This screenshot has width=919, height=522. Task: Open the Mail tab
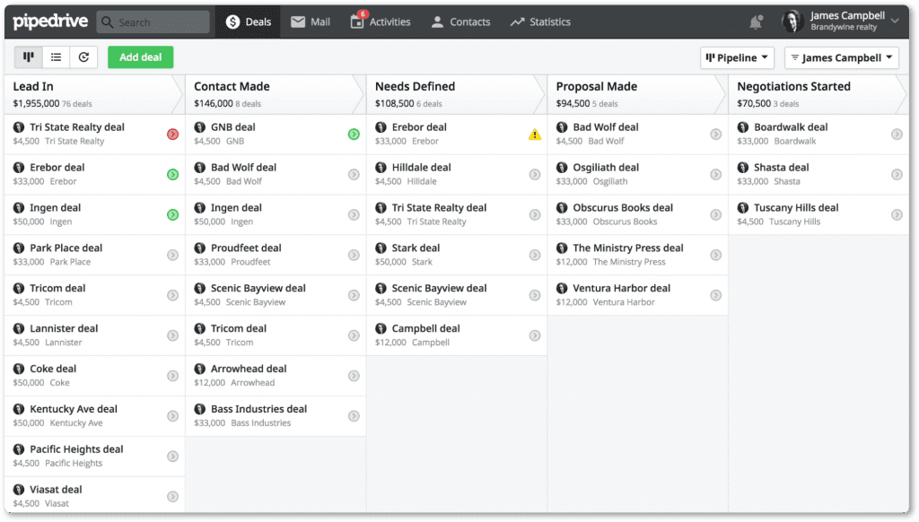click(x=311, y=22)
